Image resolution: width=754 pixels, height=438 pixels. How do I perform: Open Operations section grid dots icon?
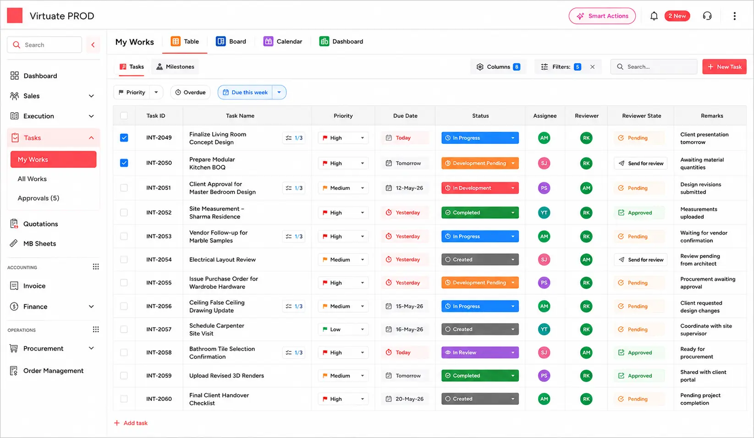click(96, 329)
